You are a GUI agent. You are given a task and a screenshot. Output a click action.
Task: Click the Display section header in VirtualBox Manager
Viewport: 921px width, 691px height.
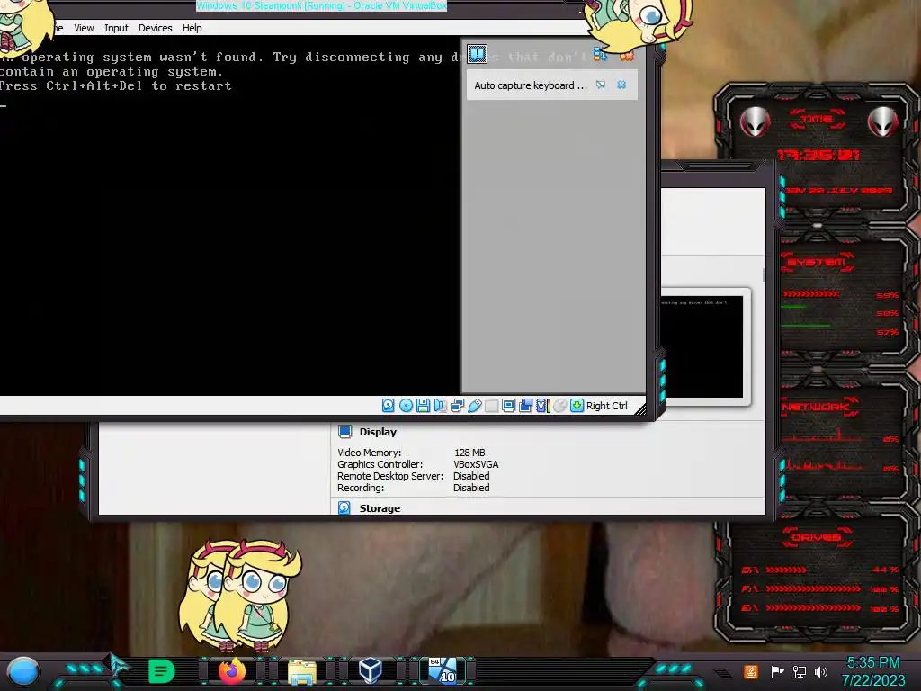(378, 432)
